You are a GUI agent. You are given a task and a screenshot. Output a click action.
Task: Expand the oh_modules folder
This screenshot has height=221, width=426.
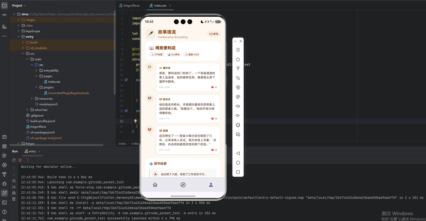point(23,48)
